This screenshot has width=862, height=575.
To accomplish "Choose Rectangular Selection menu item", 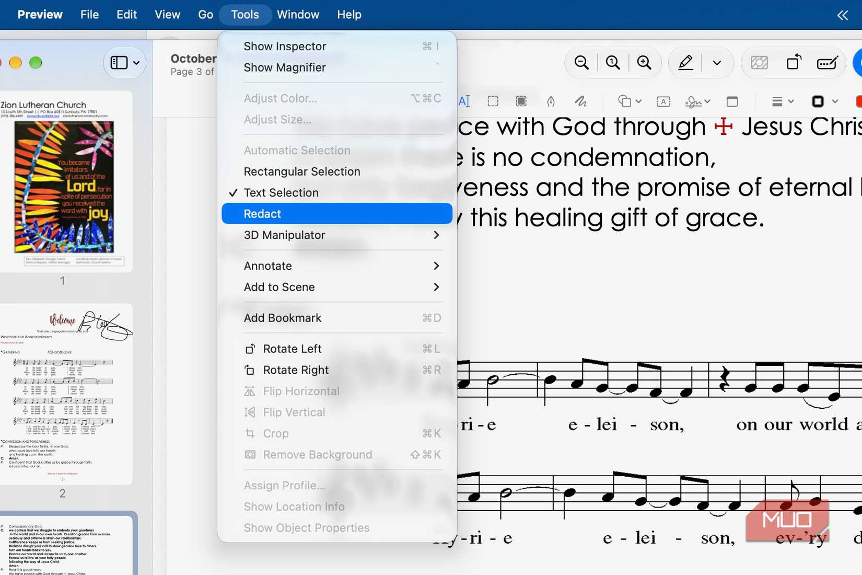I will (337, 171).
